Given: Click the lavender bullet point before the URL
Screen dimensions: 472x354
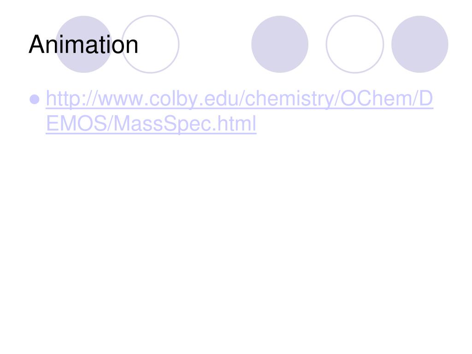Looking at the screenshot, I should point(35,100).
